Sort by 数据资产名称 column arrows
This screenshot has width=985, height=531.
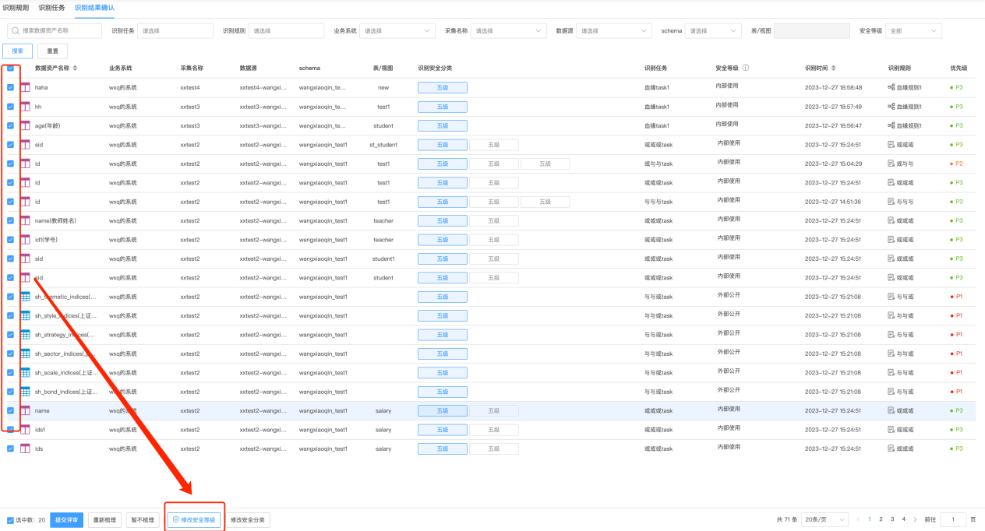click(x=75, y=68)
